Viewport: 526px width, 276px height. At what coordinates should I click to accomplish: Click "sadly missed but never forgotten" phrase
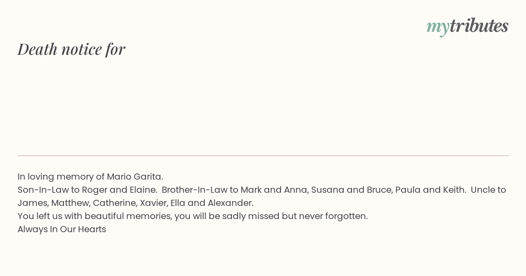coord(295,216)
